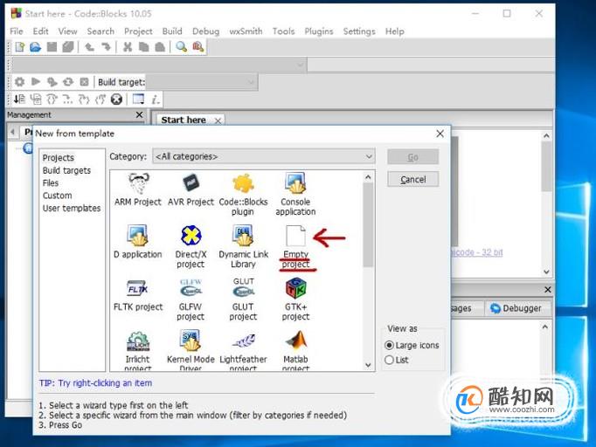Click Management panel left tab arrow
Screen dimensions: 596x447
12,132
